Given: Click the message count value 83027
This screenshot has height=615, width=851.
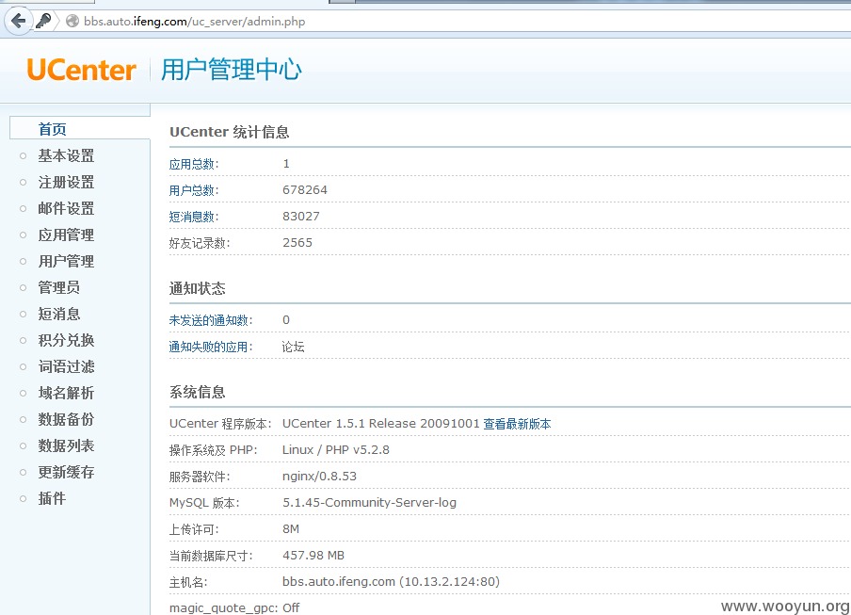Looking at the screenshot, I should coord(301,217).
